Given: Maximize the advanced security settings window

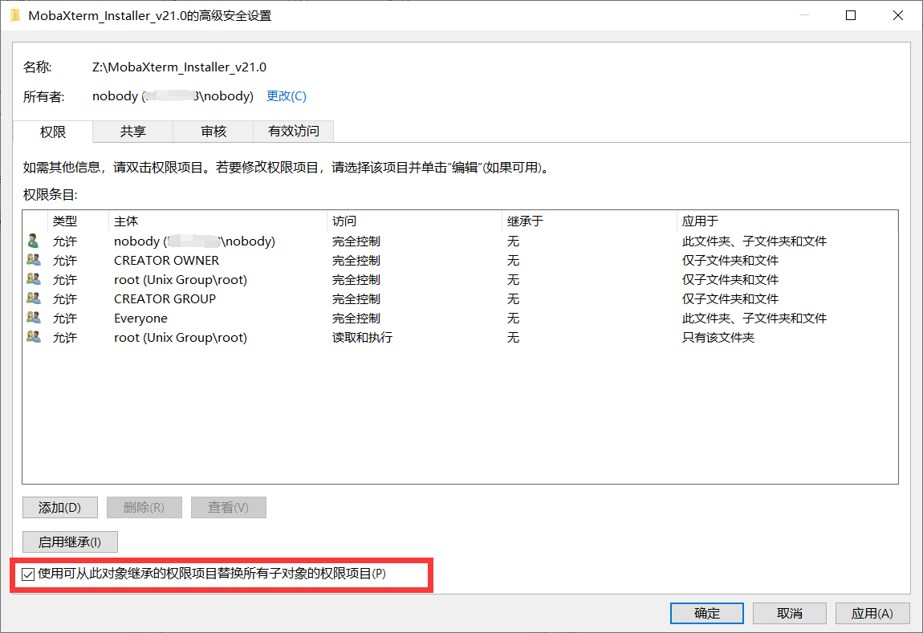Looking at the screenshot, I should click(x=851, y=15).
